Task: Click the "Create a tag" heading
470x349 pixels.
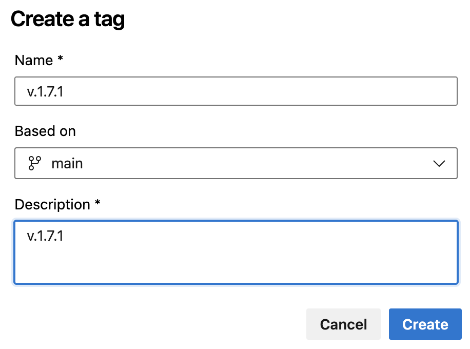Action: click(68, 20)
